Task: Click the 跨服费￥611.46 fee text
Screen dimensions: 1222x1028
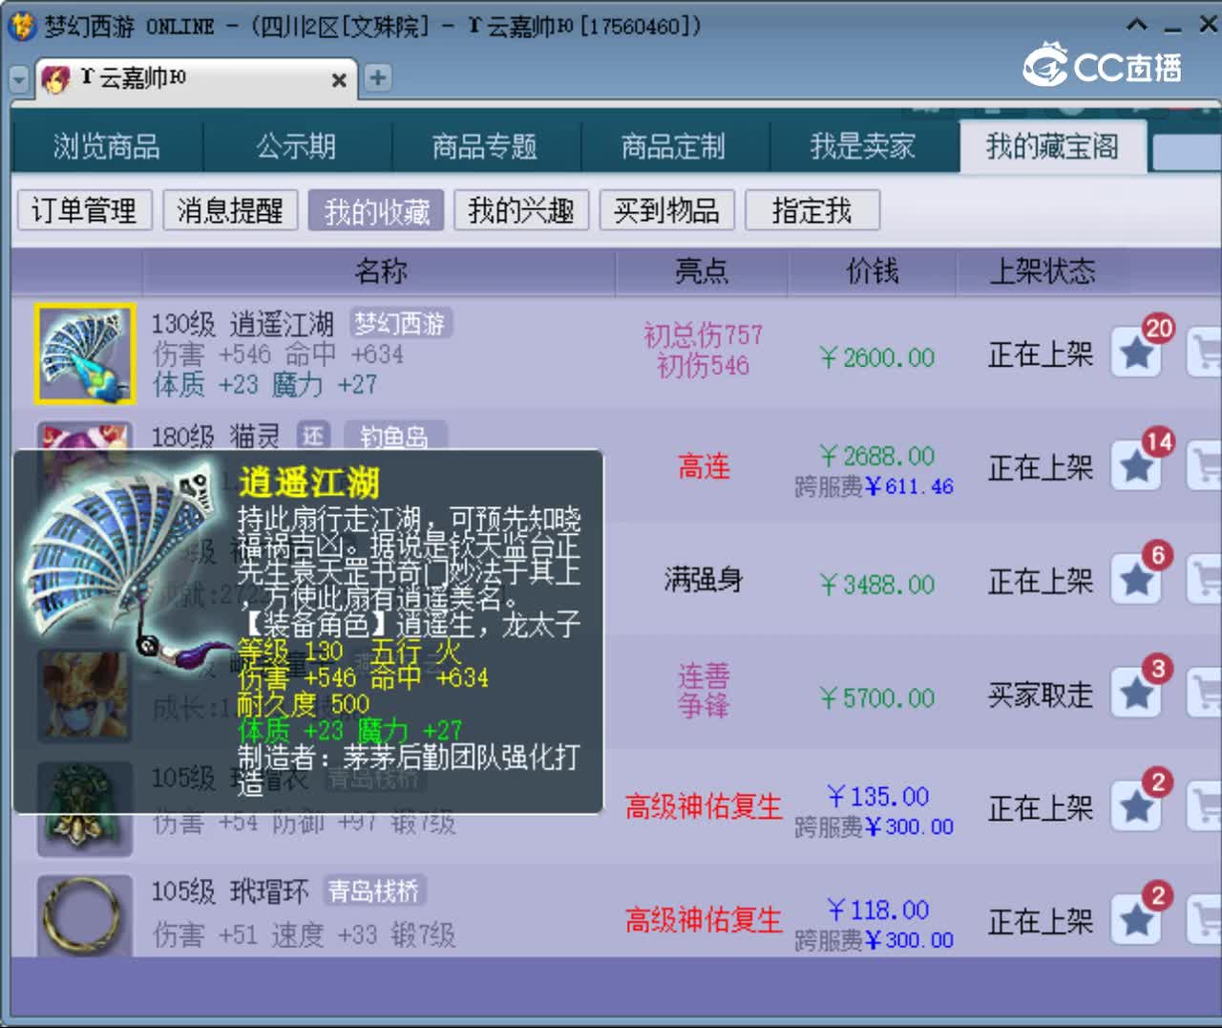Action: tap(874, 486)
